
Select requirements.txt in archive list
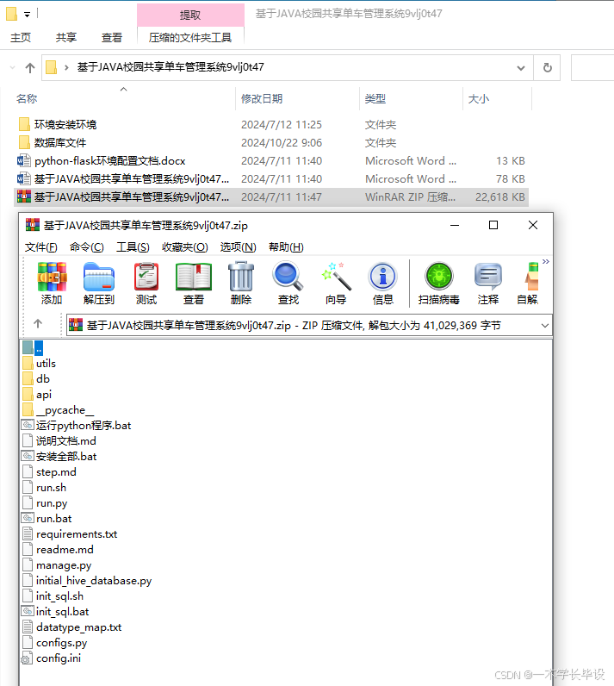[x=70, y=534]
